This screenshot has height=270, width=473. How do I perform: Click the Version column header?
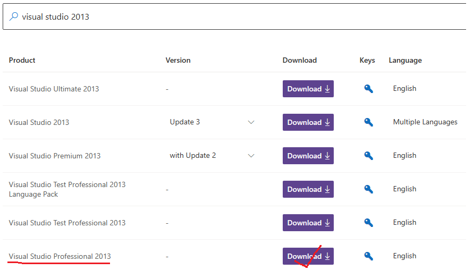pyautogui.click(x=178, y=61)
